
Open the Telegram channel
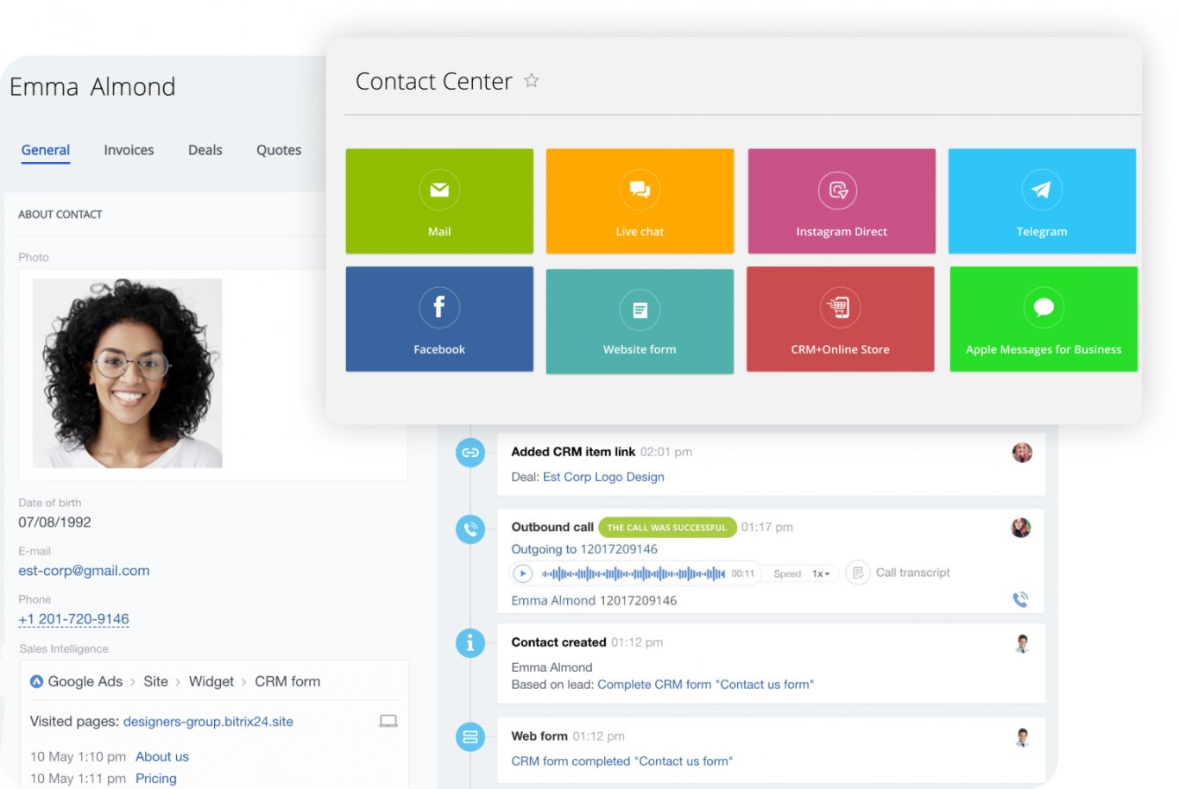click(1041, 201)
